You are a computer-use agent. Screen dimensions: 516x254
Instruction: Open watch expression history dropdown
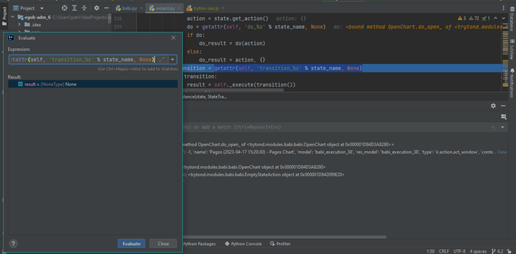coord(502,127)
